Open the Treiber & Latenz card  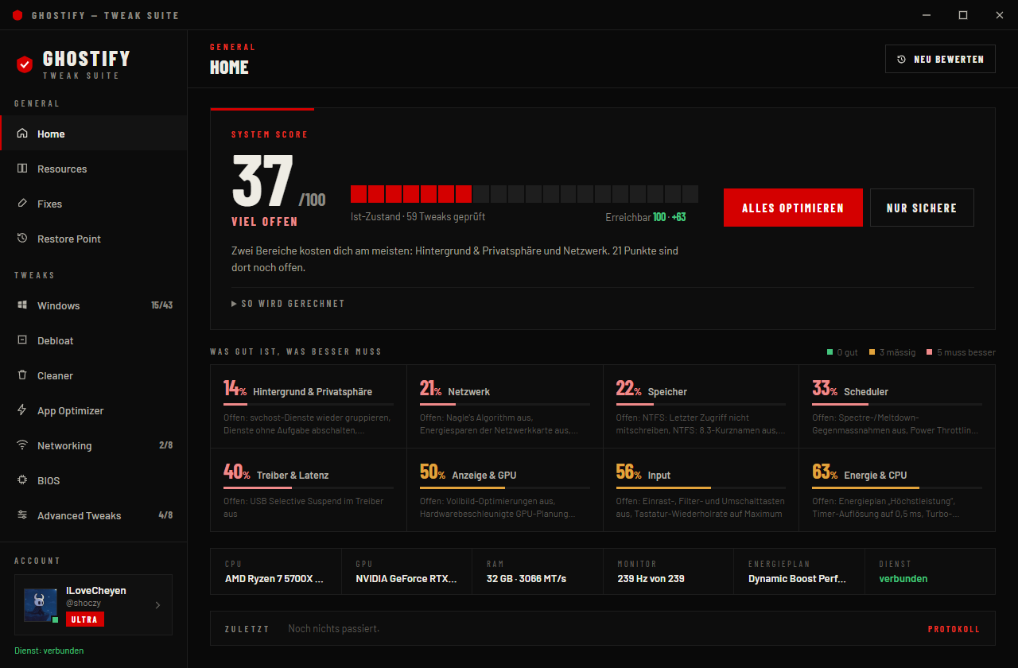[309, 490]
